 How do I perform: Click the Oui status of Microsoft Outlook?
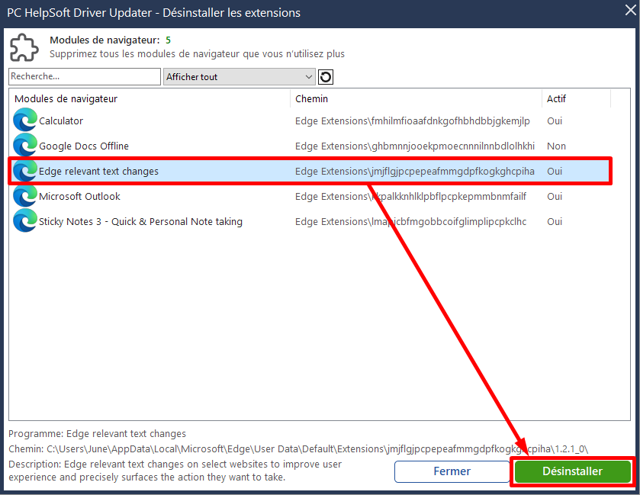pyautogui.click(x=555, y=196)
